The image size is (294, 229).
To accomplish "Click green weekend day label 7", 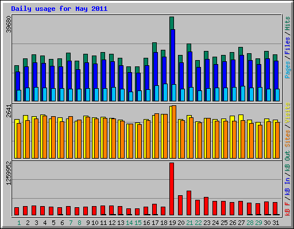I will point(71,223).
